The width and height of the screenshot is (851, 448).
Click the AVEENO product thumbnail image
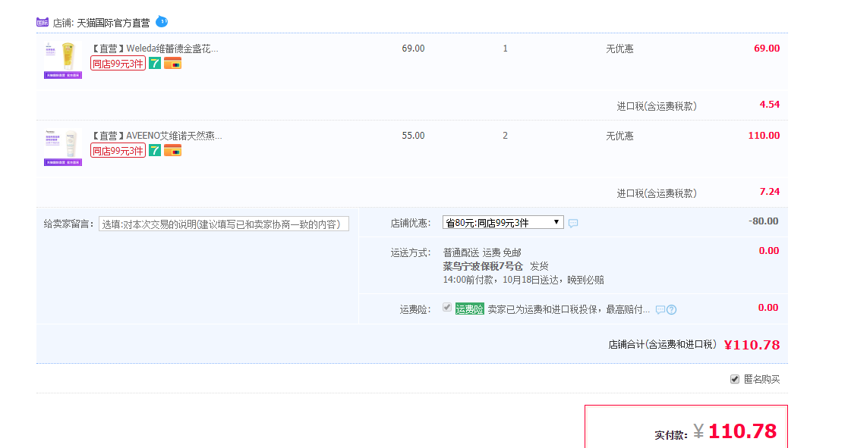pyautogui.click(x=63, y=147)
